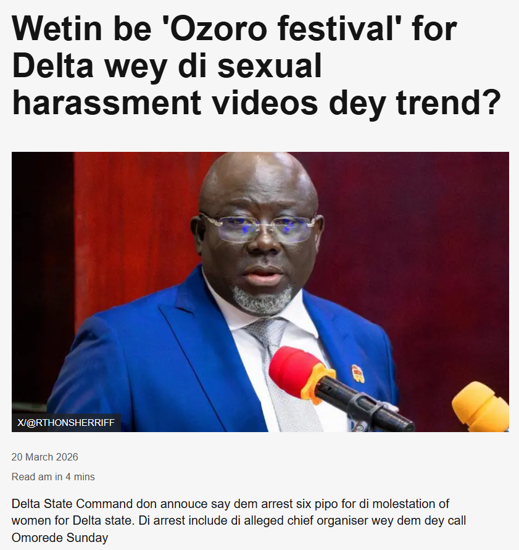Click the lapel pin on blue suit
Image resolution: width=519 pixels, height=550 pixels.
(358, 373)
